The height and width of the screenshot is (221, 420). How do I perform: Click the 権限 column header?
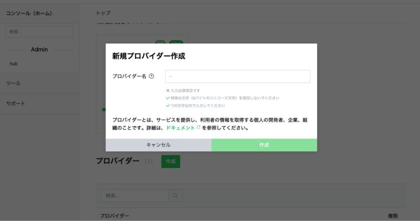pos(393,216)
